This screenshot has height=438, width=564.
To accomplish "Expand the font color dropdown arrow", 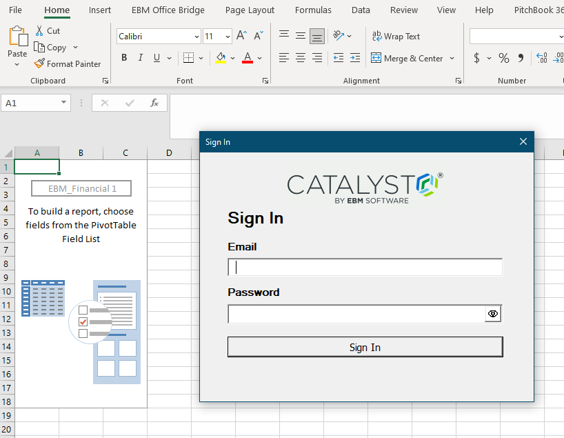I will point(260,58).
